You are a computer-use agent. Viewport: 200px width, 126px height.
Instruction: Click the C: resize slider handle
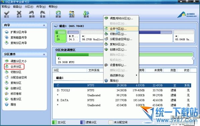click(x=194, y=58)
